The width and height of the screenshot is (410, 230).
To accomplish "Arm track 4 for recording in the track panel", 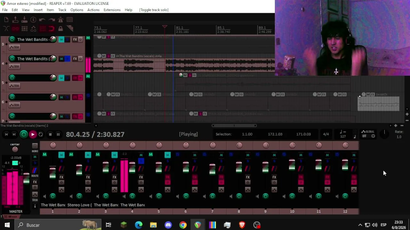I will (12, 59).
